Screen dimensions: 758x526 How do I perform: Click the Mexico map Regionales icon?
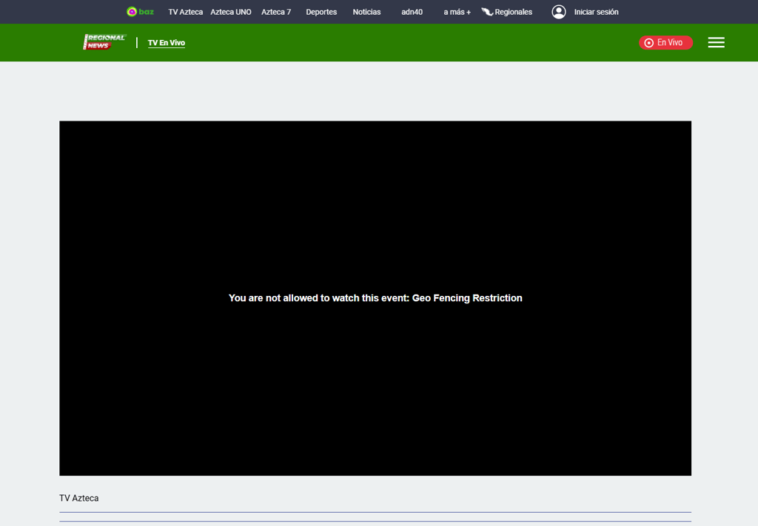point(487,12)
